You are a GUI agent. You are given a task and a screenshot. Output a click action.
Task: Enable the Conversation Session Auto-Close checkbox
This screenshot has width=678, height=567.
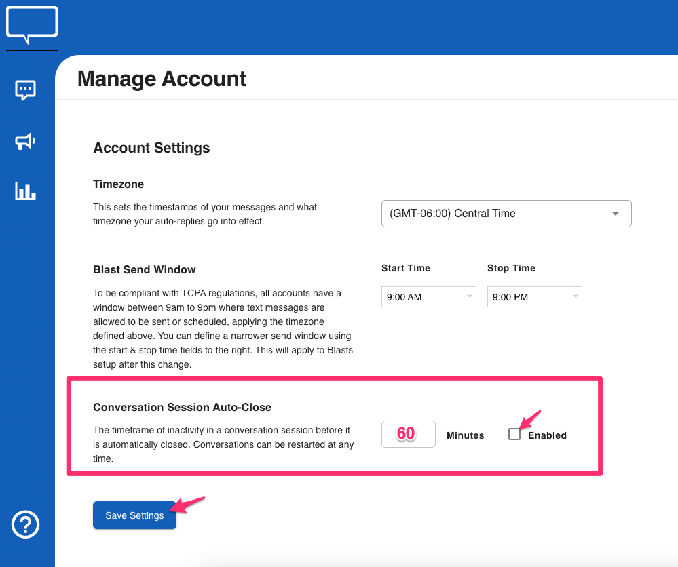point(514,435)
